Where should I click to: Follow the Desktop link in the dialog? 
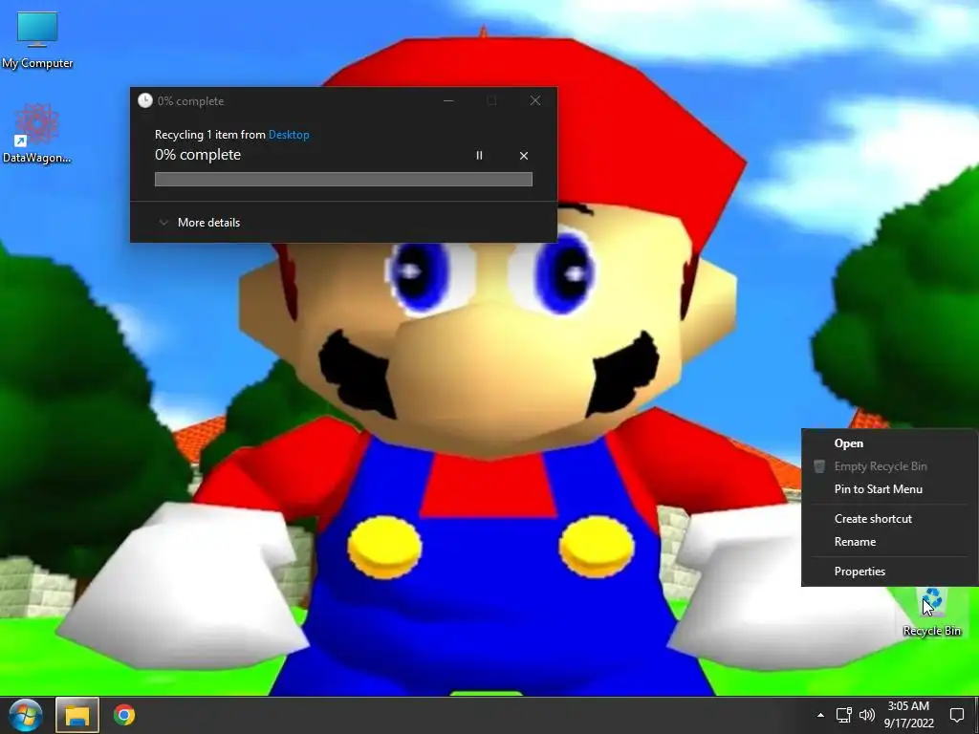pos(289,135)
